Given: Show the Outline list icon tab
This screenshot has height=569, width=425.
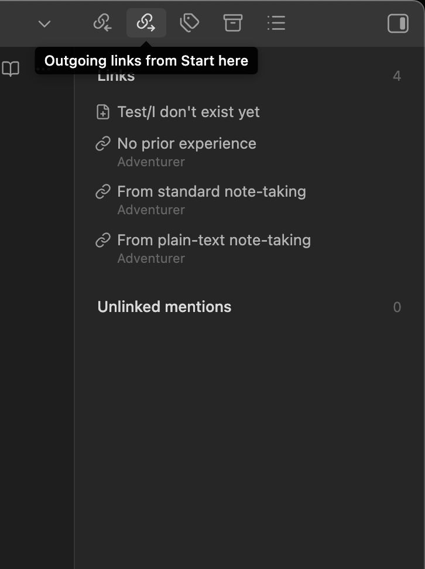Looking at the screenshot, I should pyautogui.click(x=276, y=23).
